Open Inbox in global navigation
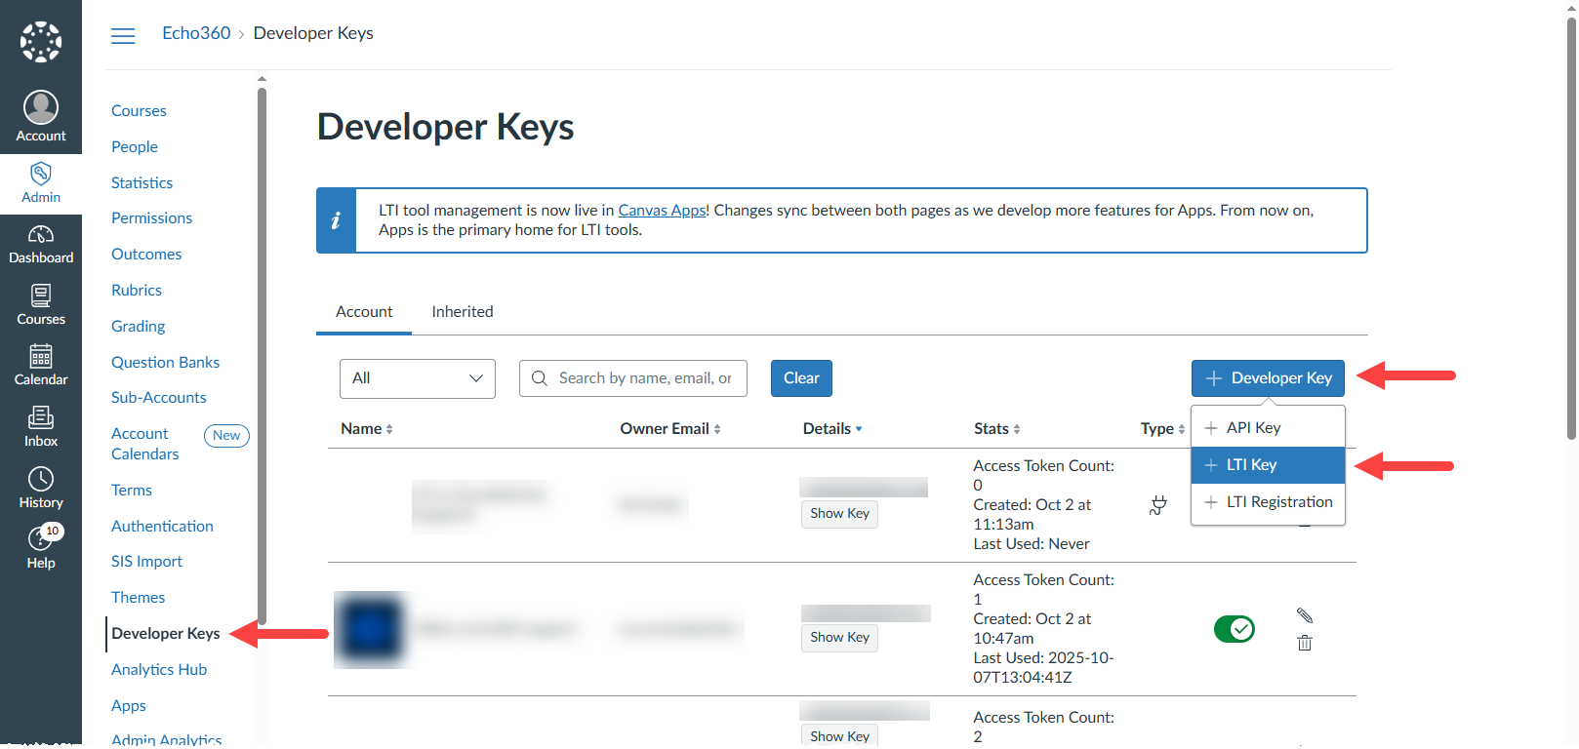Screen dimensions: 1579x749 tap(41, 427)
